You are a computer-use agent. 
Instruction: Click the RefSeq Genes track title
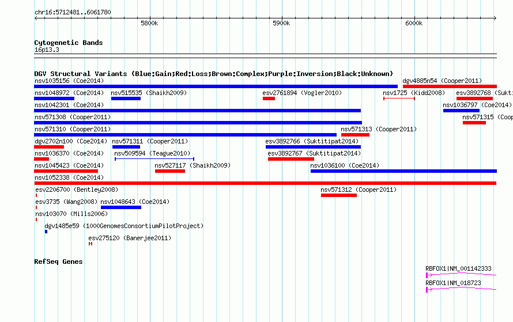58,262
